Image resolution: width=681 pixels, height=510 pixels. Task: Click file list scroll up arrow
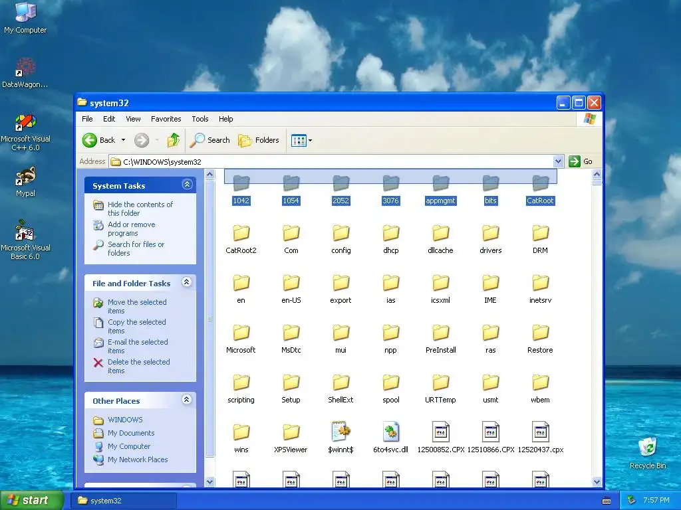pos(597,175)
